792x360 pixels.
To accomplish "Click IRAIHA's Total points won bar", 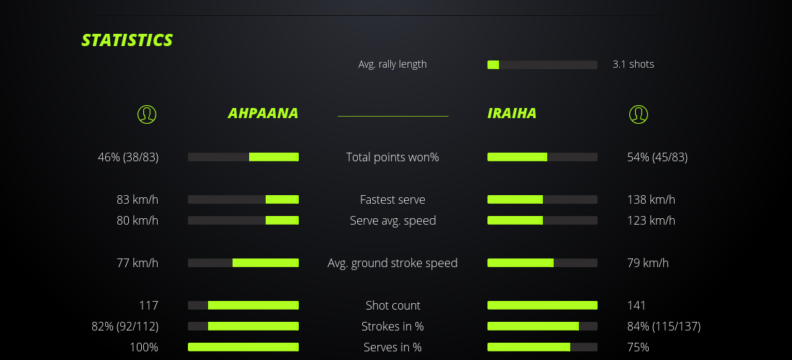I will (542, 157).
